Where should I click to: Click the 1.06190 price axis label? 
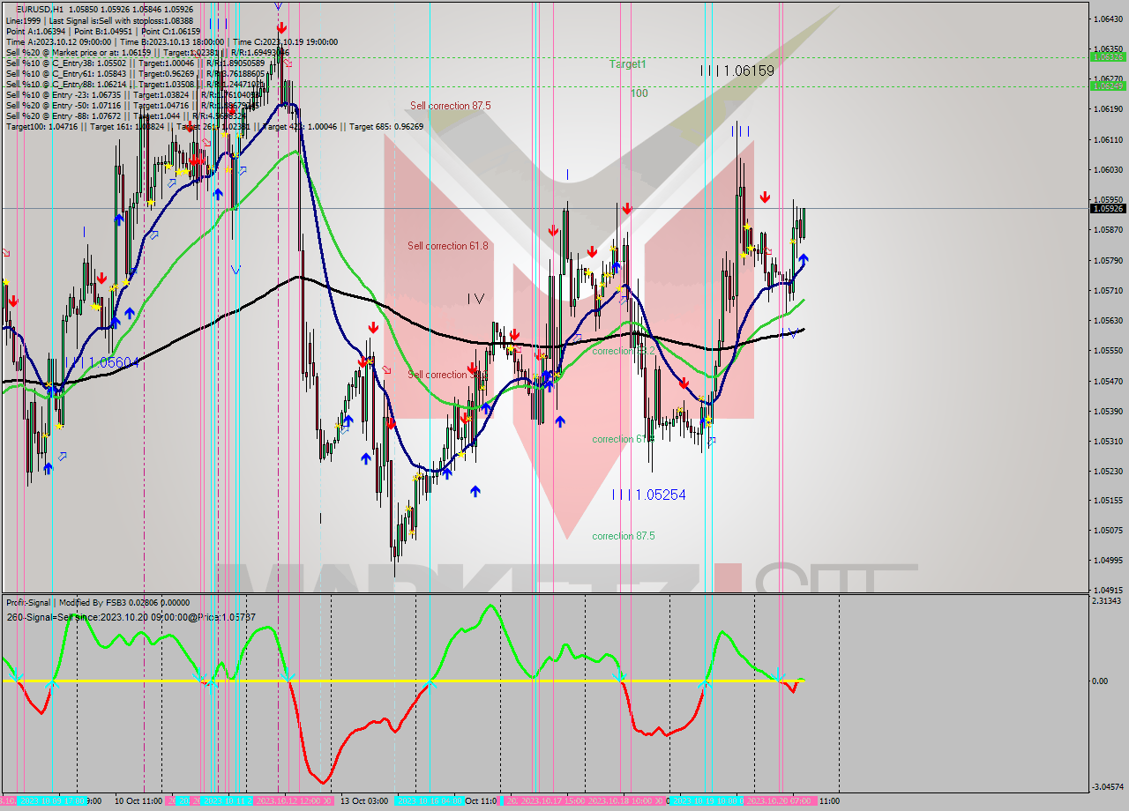1108,109
